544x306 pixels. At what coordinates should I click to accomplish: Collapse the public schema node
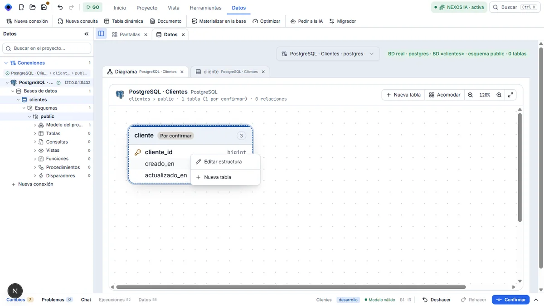(x=29, y=117)
